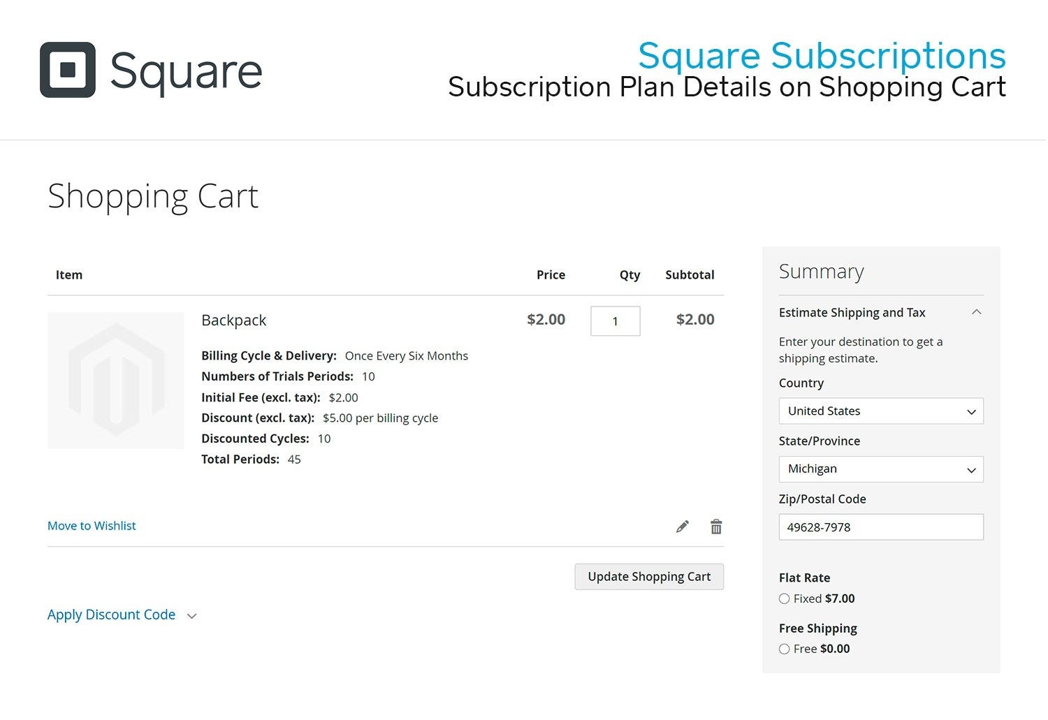Viewport: 1048px width, 720px height.
Task: Click the Country dropdown arrow icon
Action: coord(971,411)
